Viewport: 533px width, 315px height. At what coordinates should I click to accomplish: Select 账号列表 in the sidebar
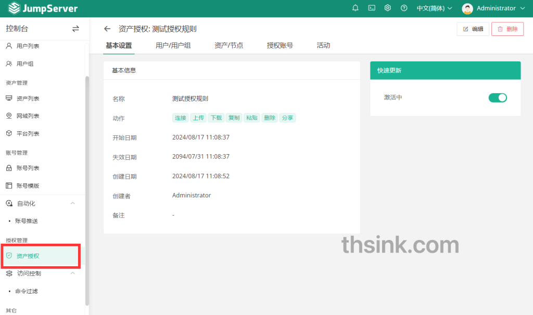click(25, 168)
